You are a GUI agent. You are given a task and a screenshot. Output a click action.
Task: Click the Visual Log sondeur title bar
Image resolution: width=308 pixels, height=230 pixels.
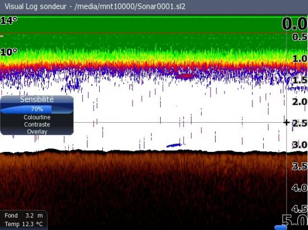click(154, 7)
